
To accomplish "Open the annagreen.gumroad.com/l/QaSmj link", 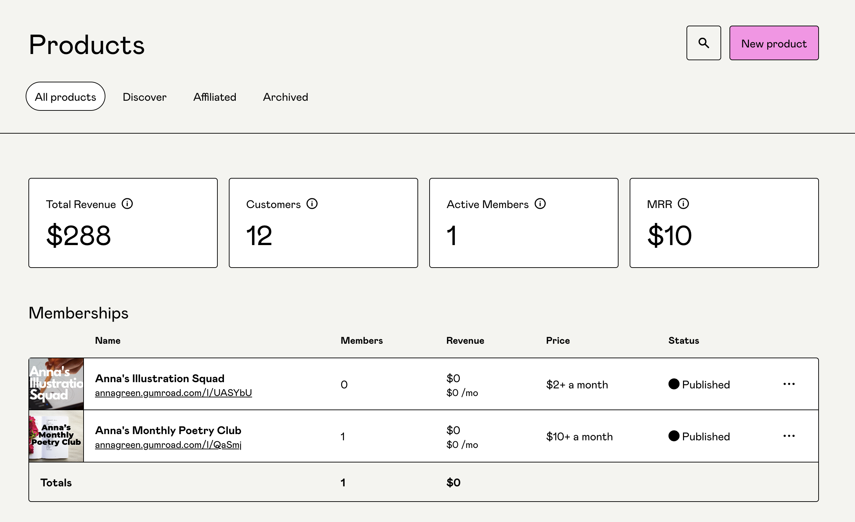I will [x=168, y=445].
